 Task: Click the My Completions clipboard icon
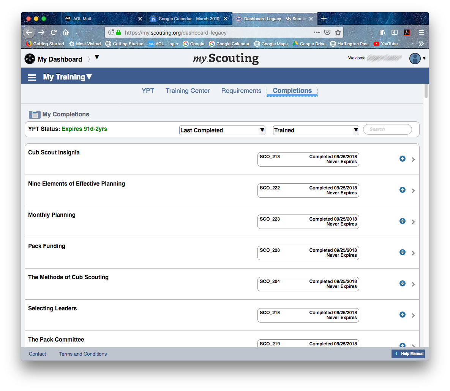35,114
